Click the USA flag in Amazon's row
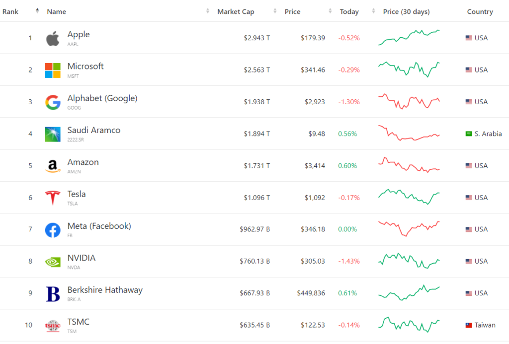 (x=468, y=166)
